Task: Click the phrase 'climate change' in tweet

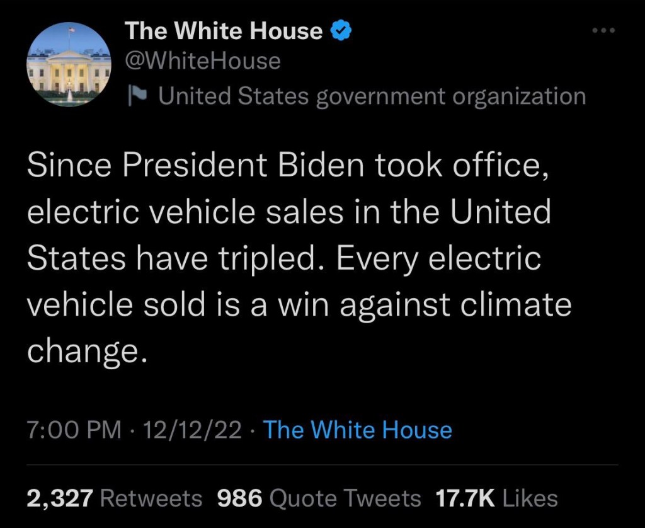Action: [x=299, y=330]
